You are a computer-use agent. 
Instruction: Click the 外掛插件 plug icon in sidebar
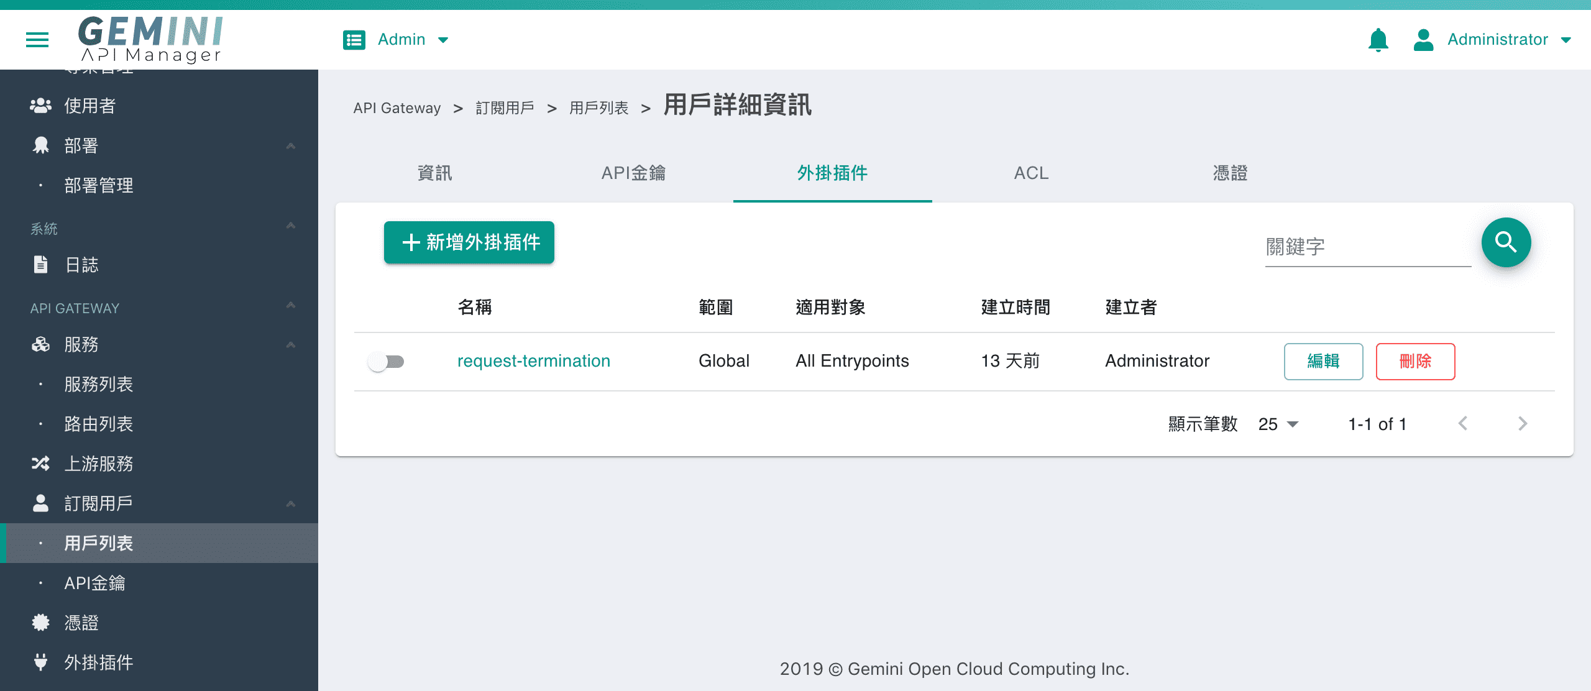40,662
